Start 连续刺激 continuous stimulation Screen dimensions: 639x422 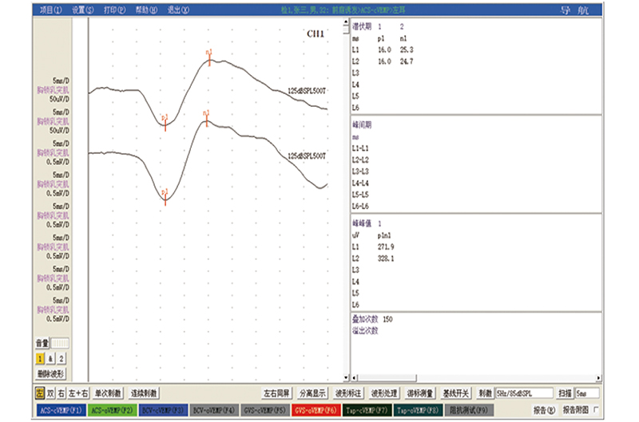(x=145, y=393)
